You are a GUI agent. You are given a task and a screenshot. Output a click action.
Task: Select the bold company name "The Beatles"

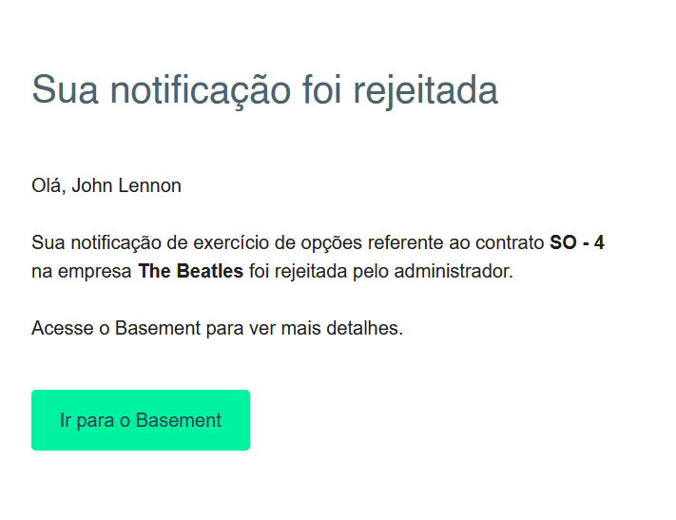click(x=190, y=271)
